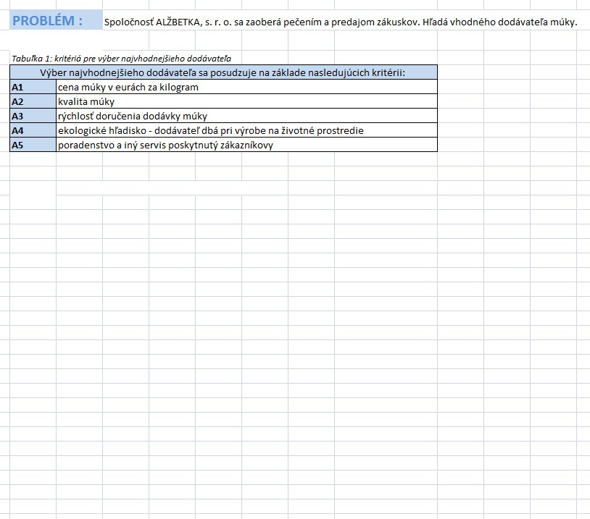This screenshot has height=519, width=590.
Task: Select the A3 criterion label cell
Action: [x=33, y=116]
